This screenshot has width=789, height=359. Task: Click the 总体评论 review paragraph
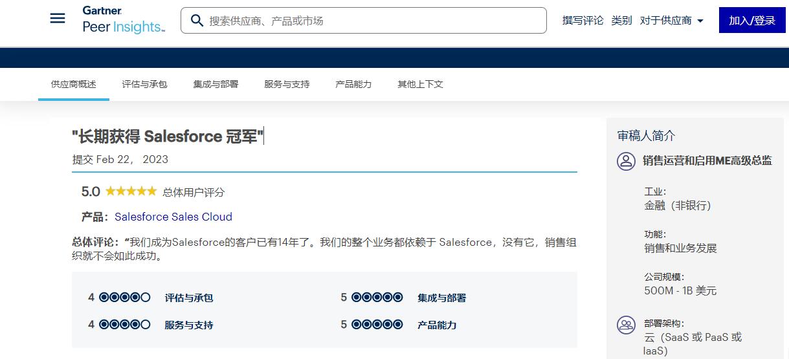(x=324, y=249)
